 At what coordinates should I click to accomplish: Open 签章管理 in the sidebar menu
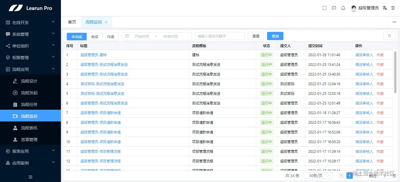[30, 140]
